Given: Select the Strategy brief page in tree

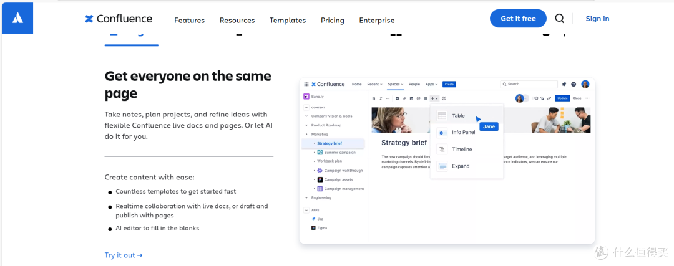Looking at the screenshot, I should (333, 143).
